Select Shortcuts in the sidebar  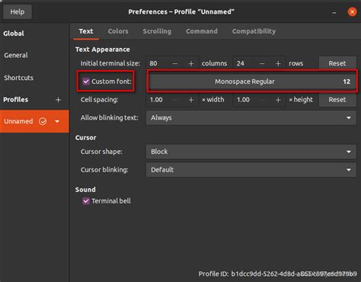(x=18, y=78)
